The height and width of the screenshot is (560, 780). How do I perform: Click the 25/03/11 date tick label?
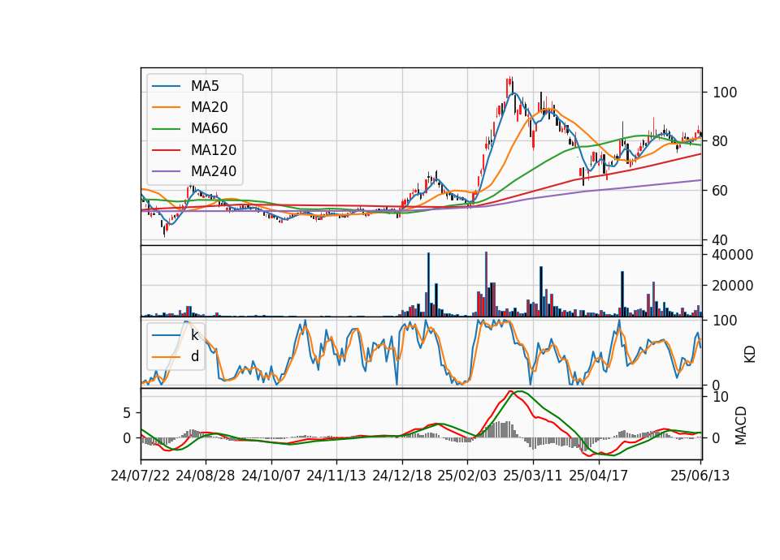point(533,476)
